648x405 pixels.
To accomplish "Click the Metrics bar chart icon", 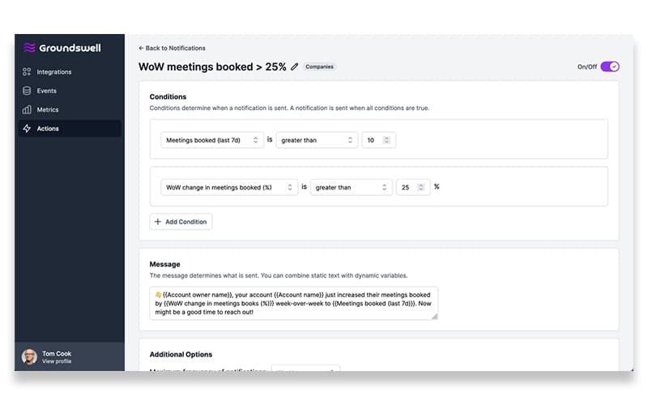I will 27,109.
